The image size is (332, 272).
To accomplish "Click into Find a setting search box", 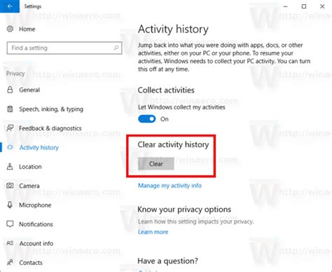I will tap(64, 48).
